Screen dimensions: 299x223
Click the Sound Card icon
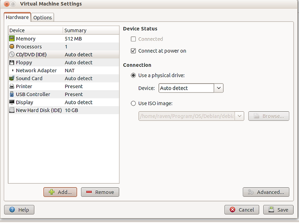(12, 78)
